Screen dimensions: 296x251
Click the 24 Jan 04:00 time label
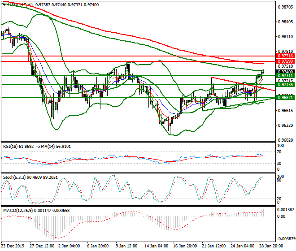[x=243, y=246]
